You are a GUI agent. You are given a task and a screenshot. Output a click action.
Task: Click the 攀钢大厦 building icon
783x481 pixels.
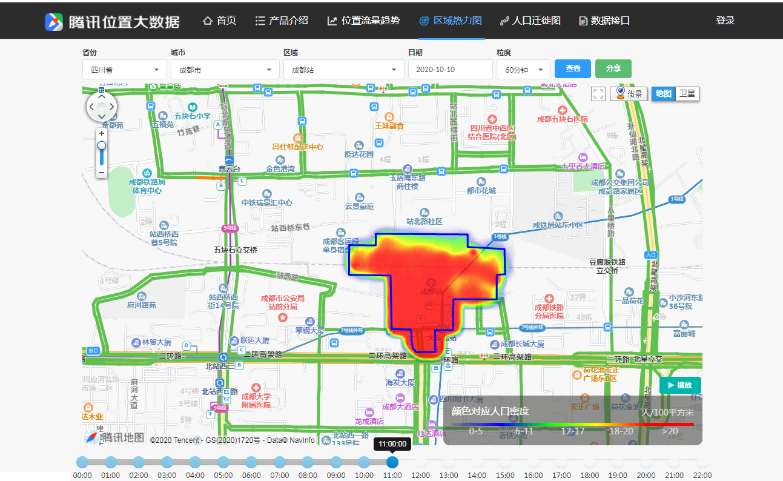point(310,322)
